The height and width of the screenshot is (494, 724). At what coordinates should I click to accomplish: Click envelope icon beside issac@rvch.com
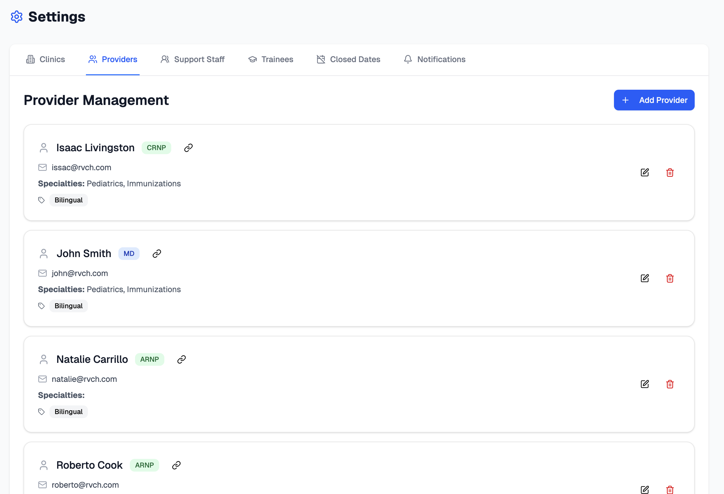coord(42,167)
